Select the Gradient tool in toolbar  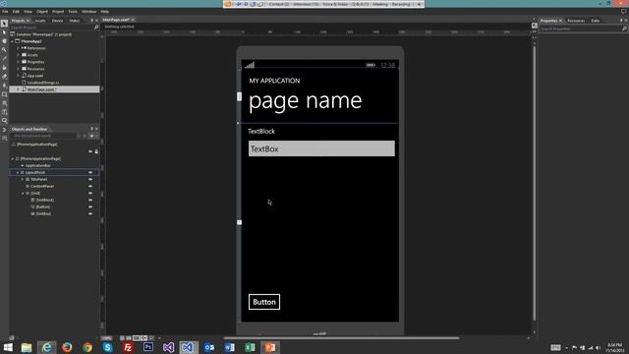coord(4,77)
